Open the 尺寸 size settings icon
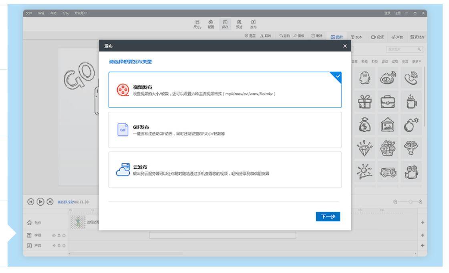The image size is (449, 273). click(x=197, y=24)
